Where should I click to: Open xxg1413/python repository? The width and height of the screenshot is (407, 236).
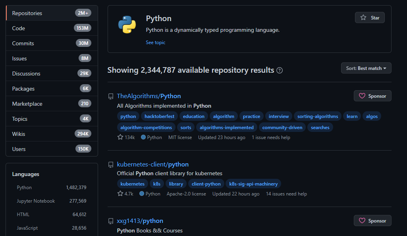[140, 221]
